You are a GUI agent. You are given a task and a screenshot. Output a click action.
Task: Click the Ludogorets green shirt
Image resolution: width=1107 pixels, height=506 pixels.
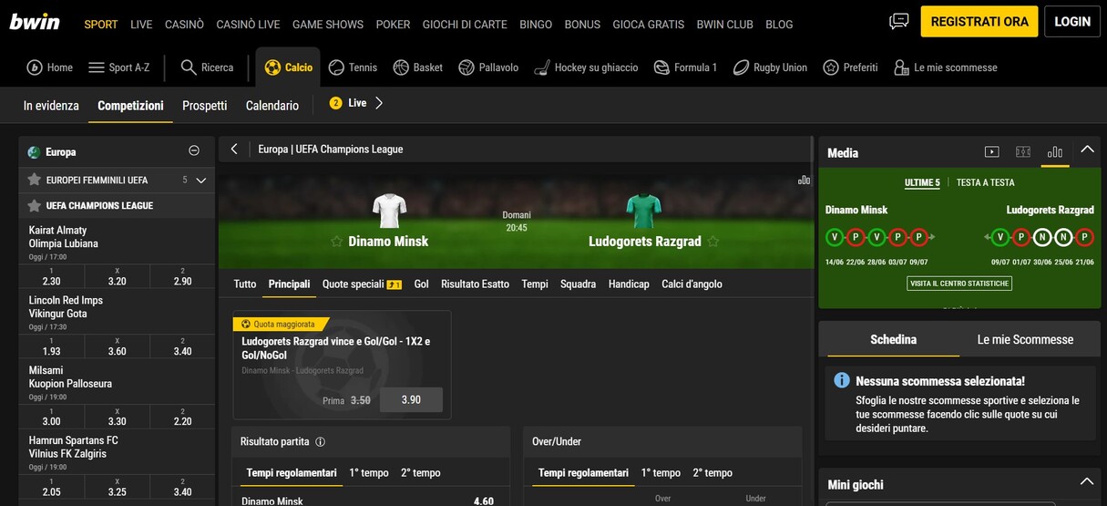click(644, 211)
